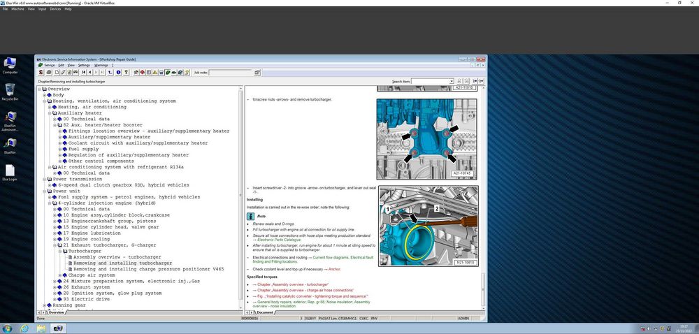Viewport: 699px width, 334px height.
Task: Open VirtualBox Machine menu
Action: click(x=18, y=9)
